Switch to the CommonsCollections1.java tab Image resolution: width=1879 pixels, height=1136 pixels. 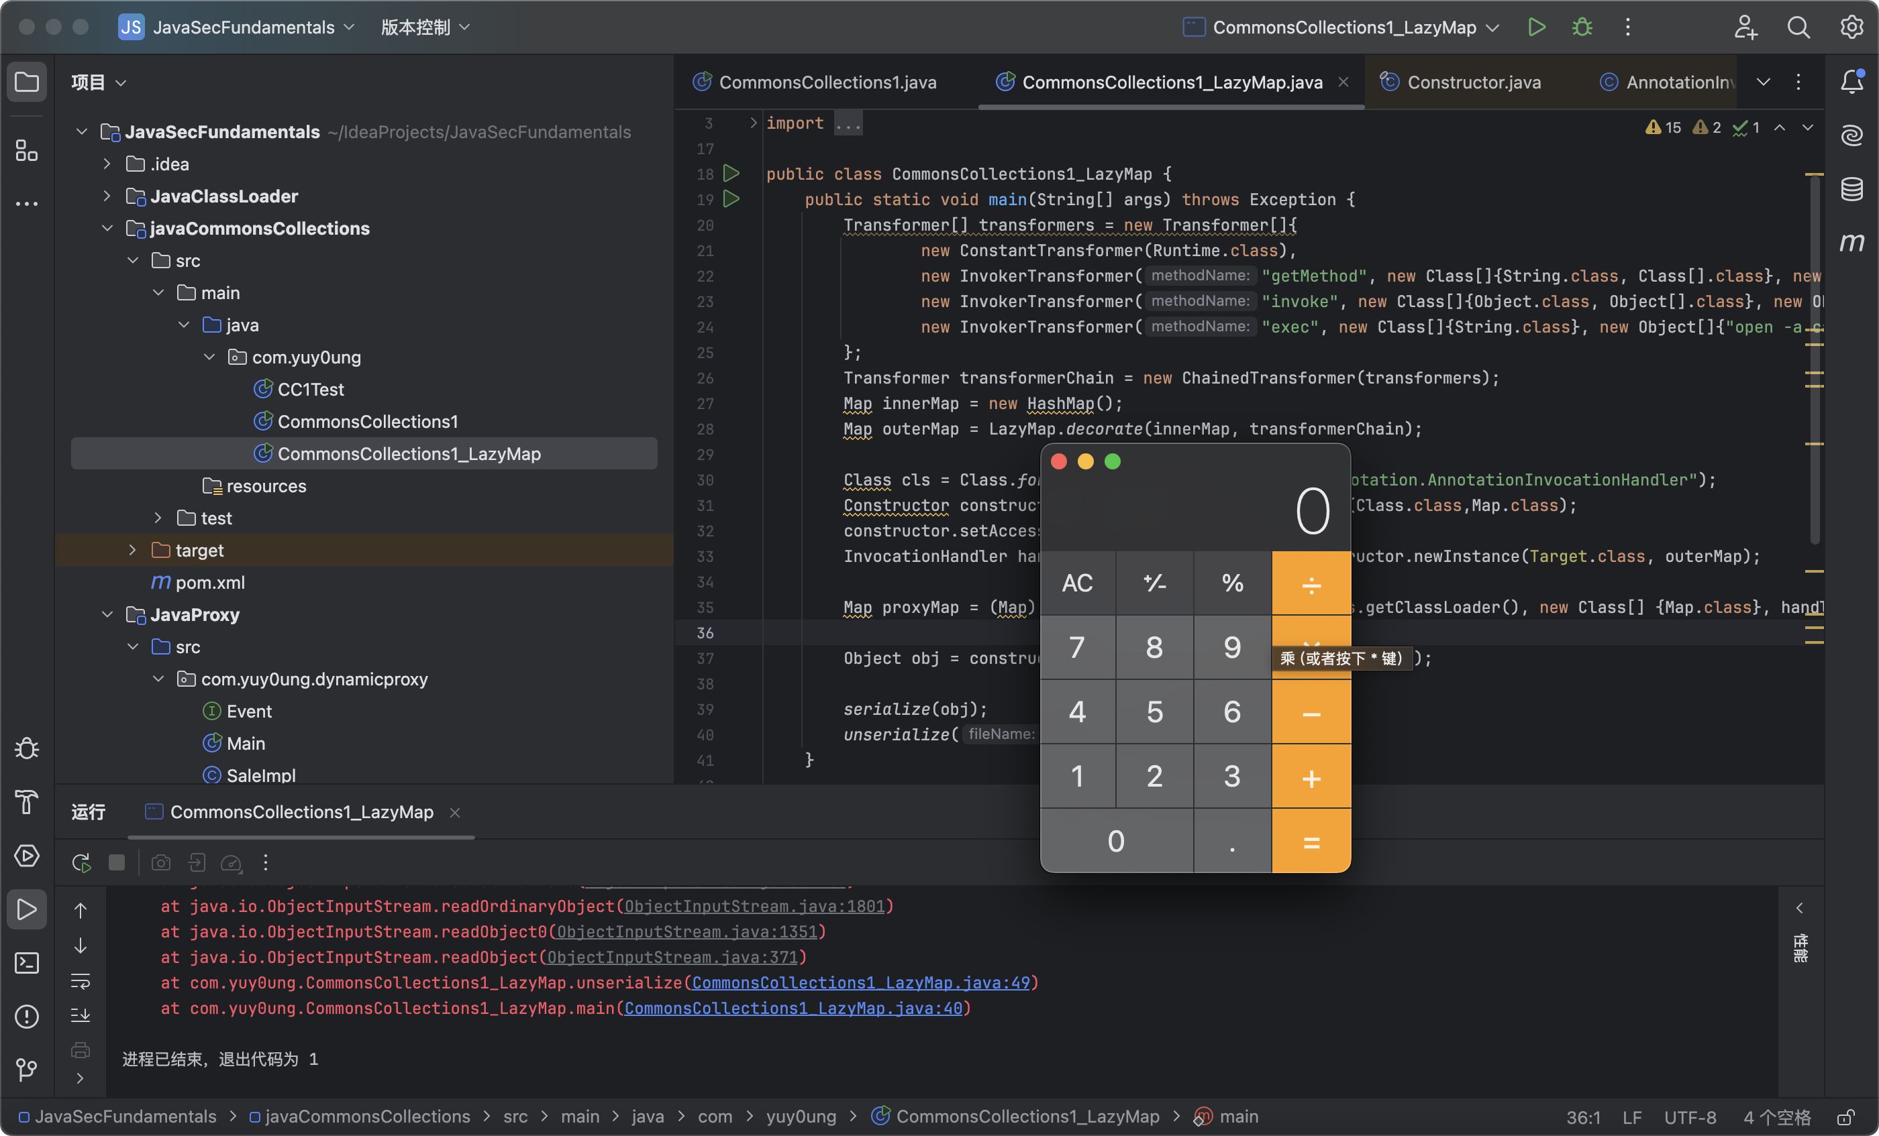coord(827,82)
